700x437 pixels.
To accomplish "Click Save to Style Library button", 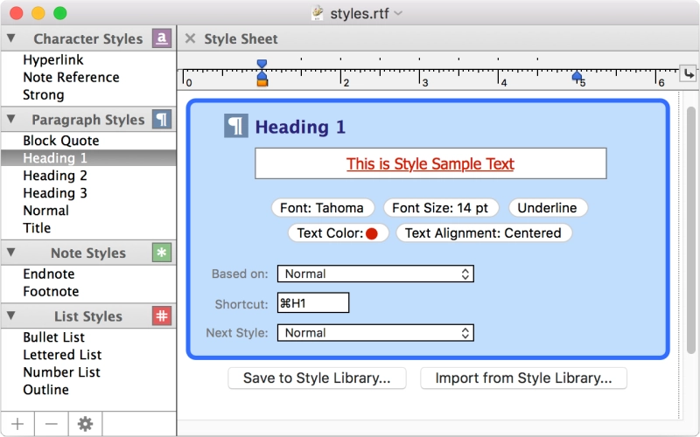I will [324, 378].
